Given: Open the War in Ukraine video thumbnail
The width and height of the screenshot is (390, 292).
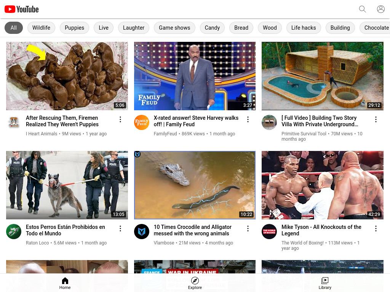Looking at the screenshot, I should click(195, 267).
